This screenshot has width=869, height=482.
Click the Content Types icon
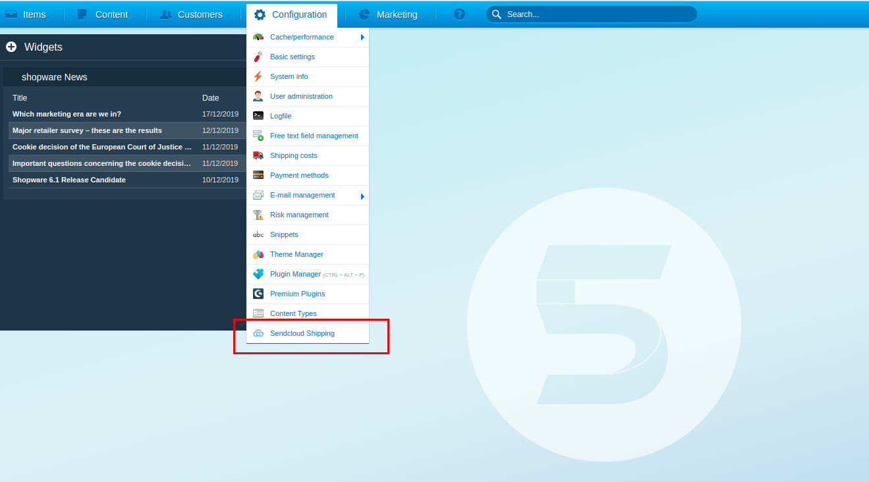pyautogui.click(x=258, y=313)
